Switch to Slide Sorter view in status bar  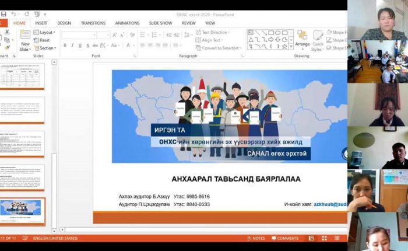(x=324, y=238)
